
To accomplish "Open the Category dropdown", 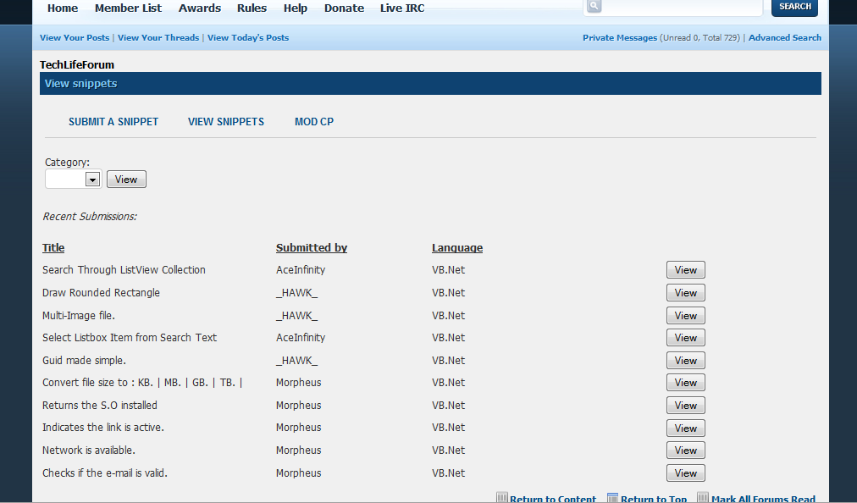I will (x=92, y=180).
